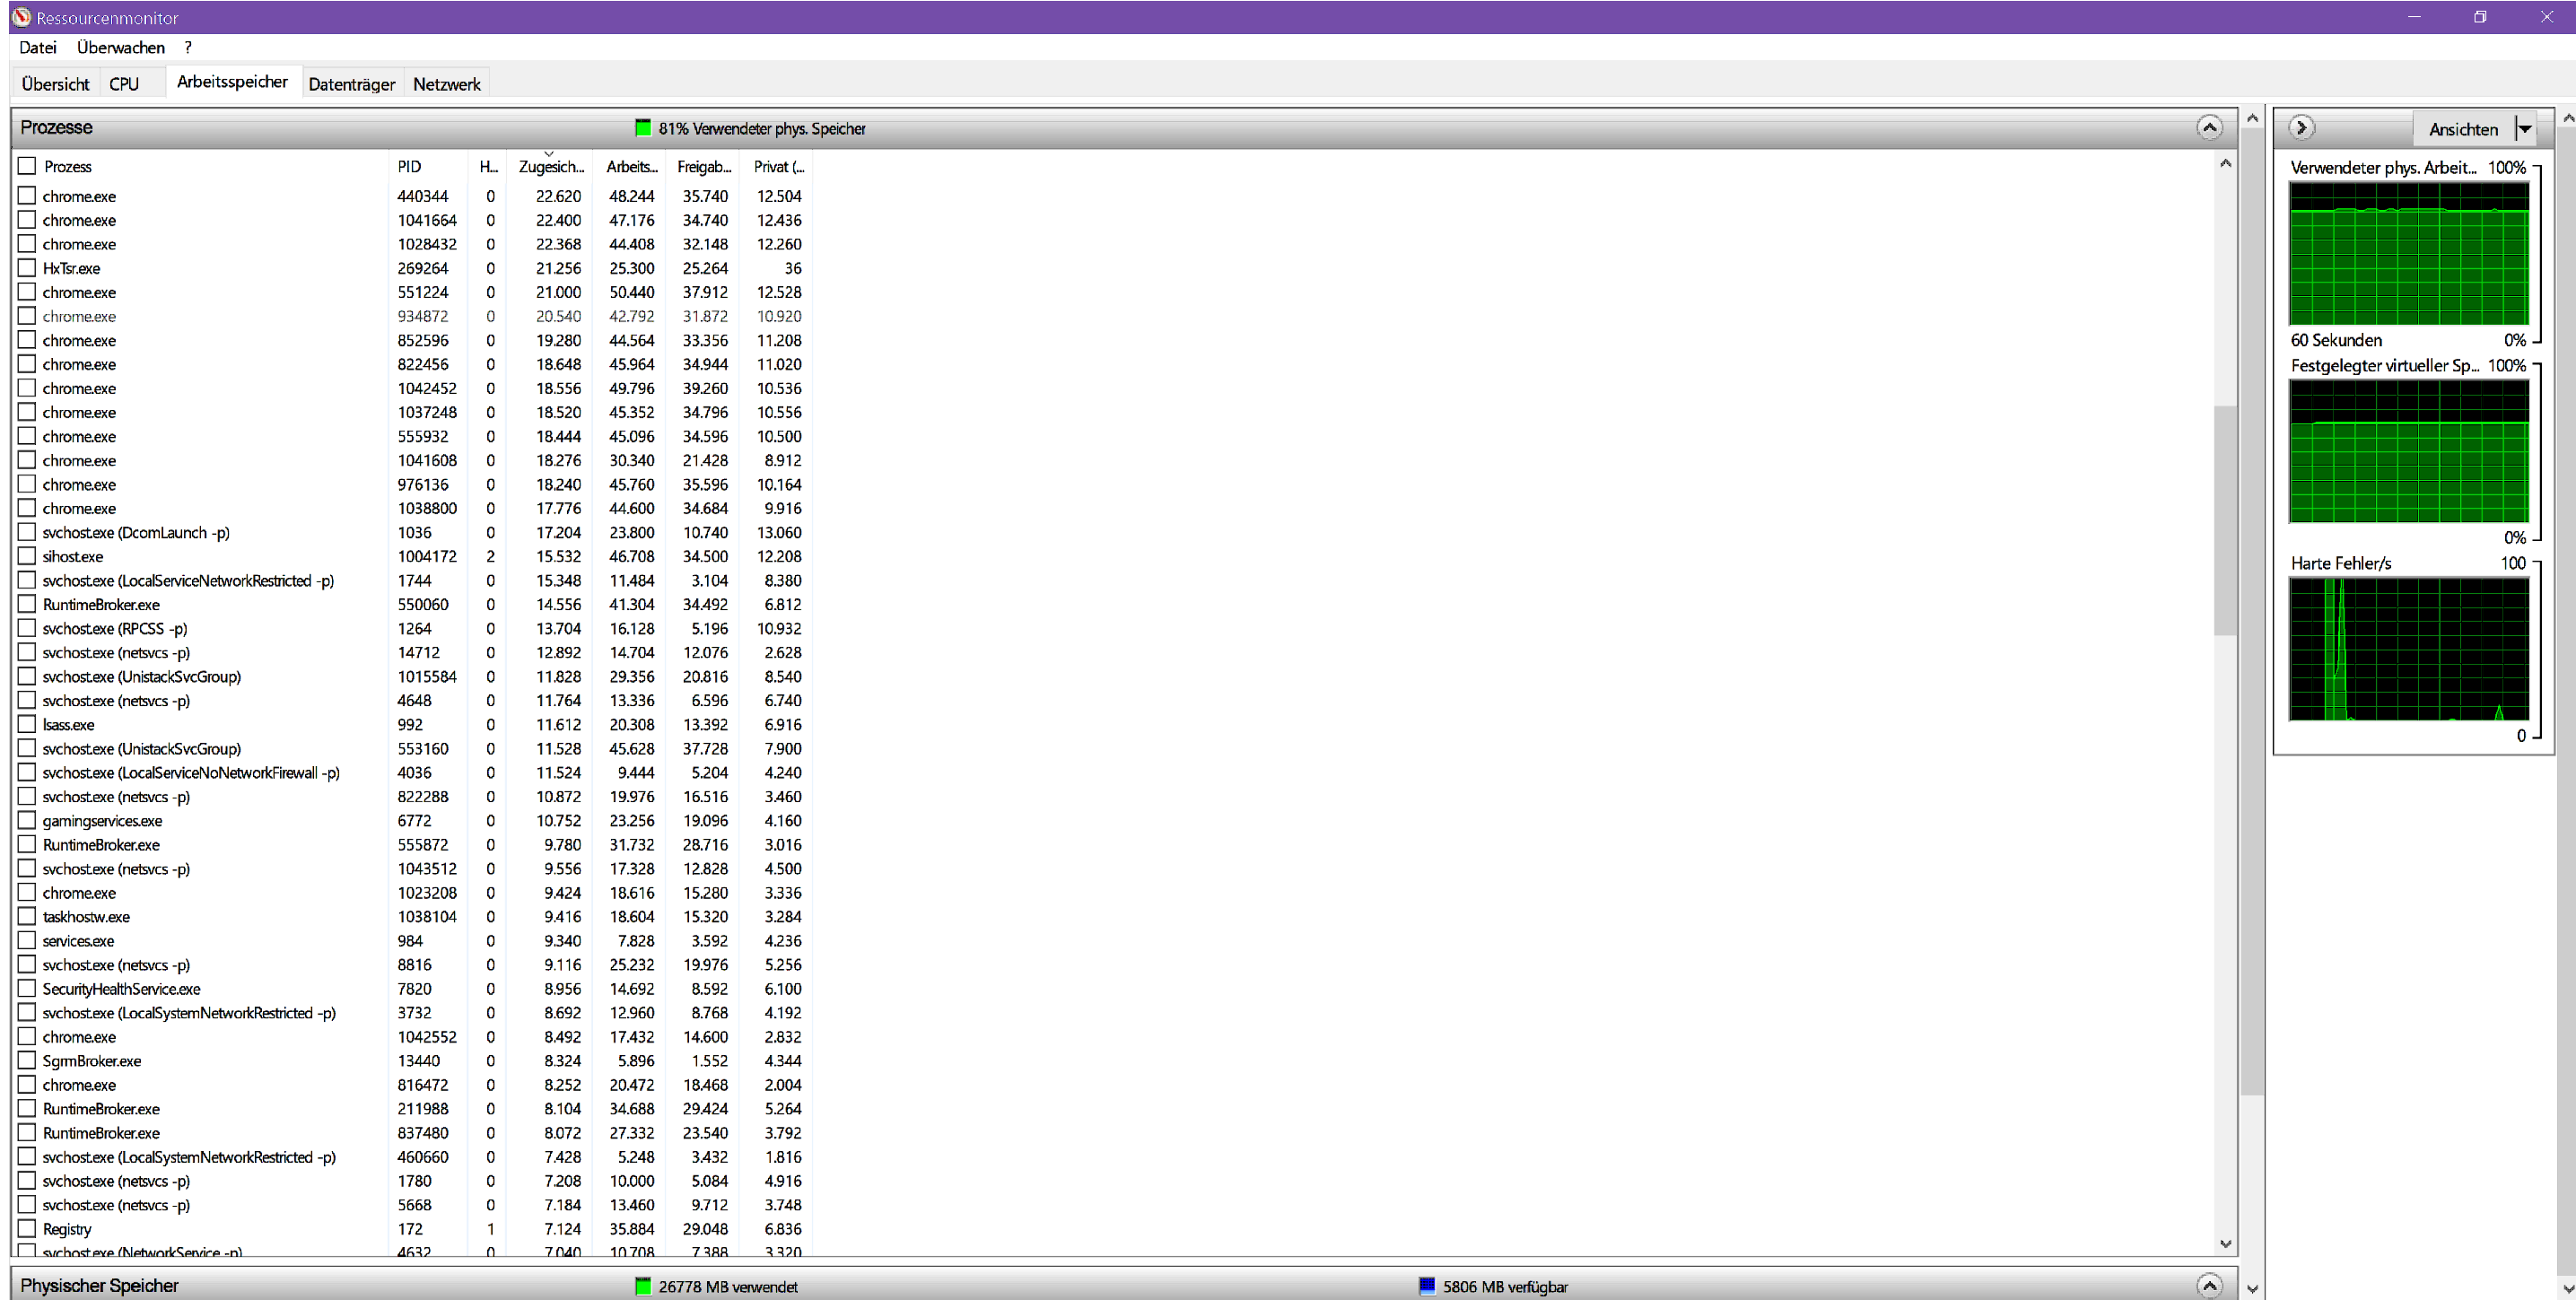Check the select-all Prozess header checkbox

(27, 166)
